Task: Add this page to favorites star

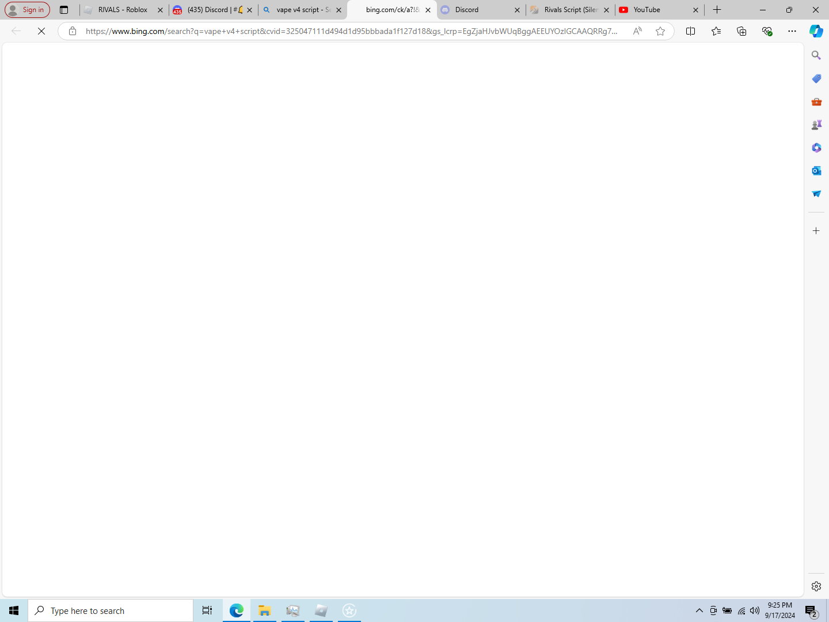Action: click(x=660, y=31)
